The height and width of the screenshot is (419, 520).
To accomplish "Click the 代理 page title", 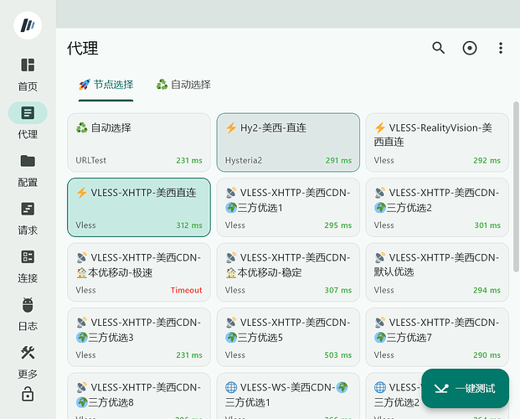I will coord(83,49).
